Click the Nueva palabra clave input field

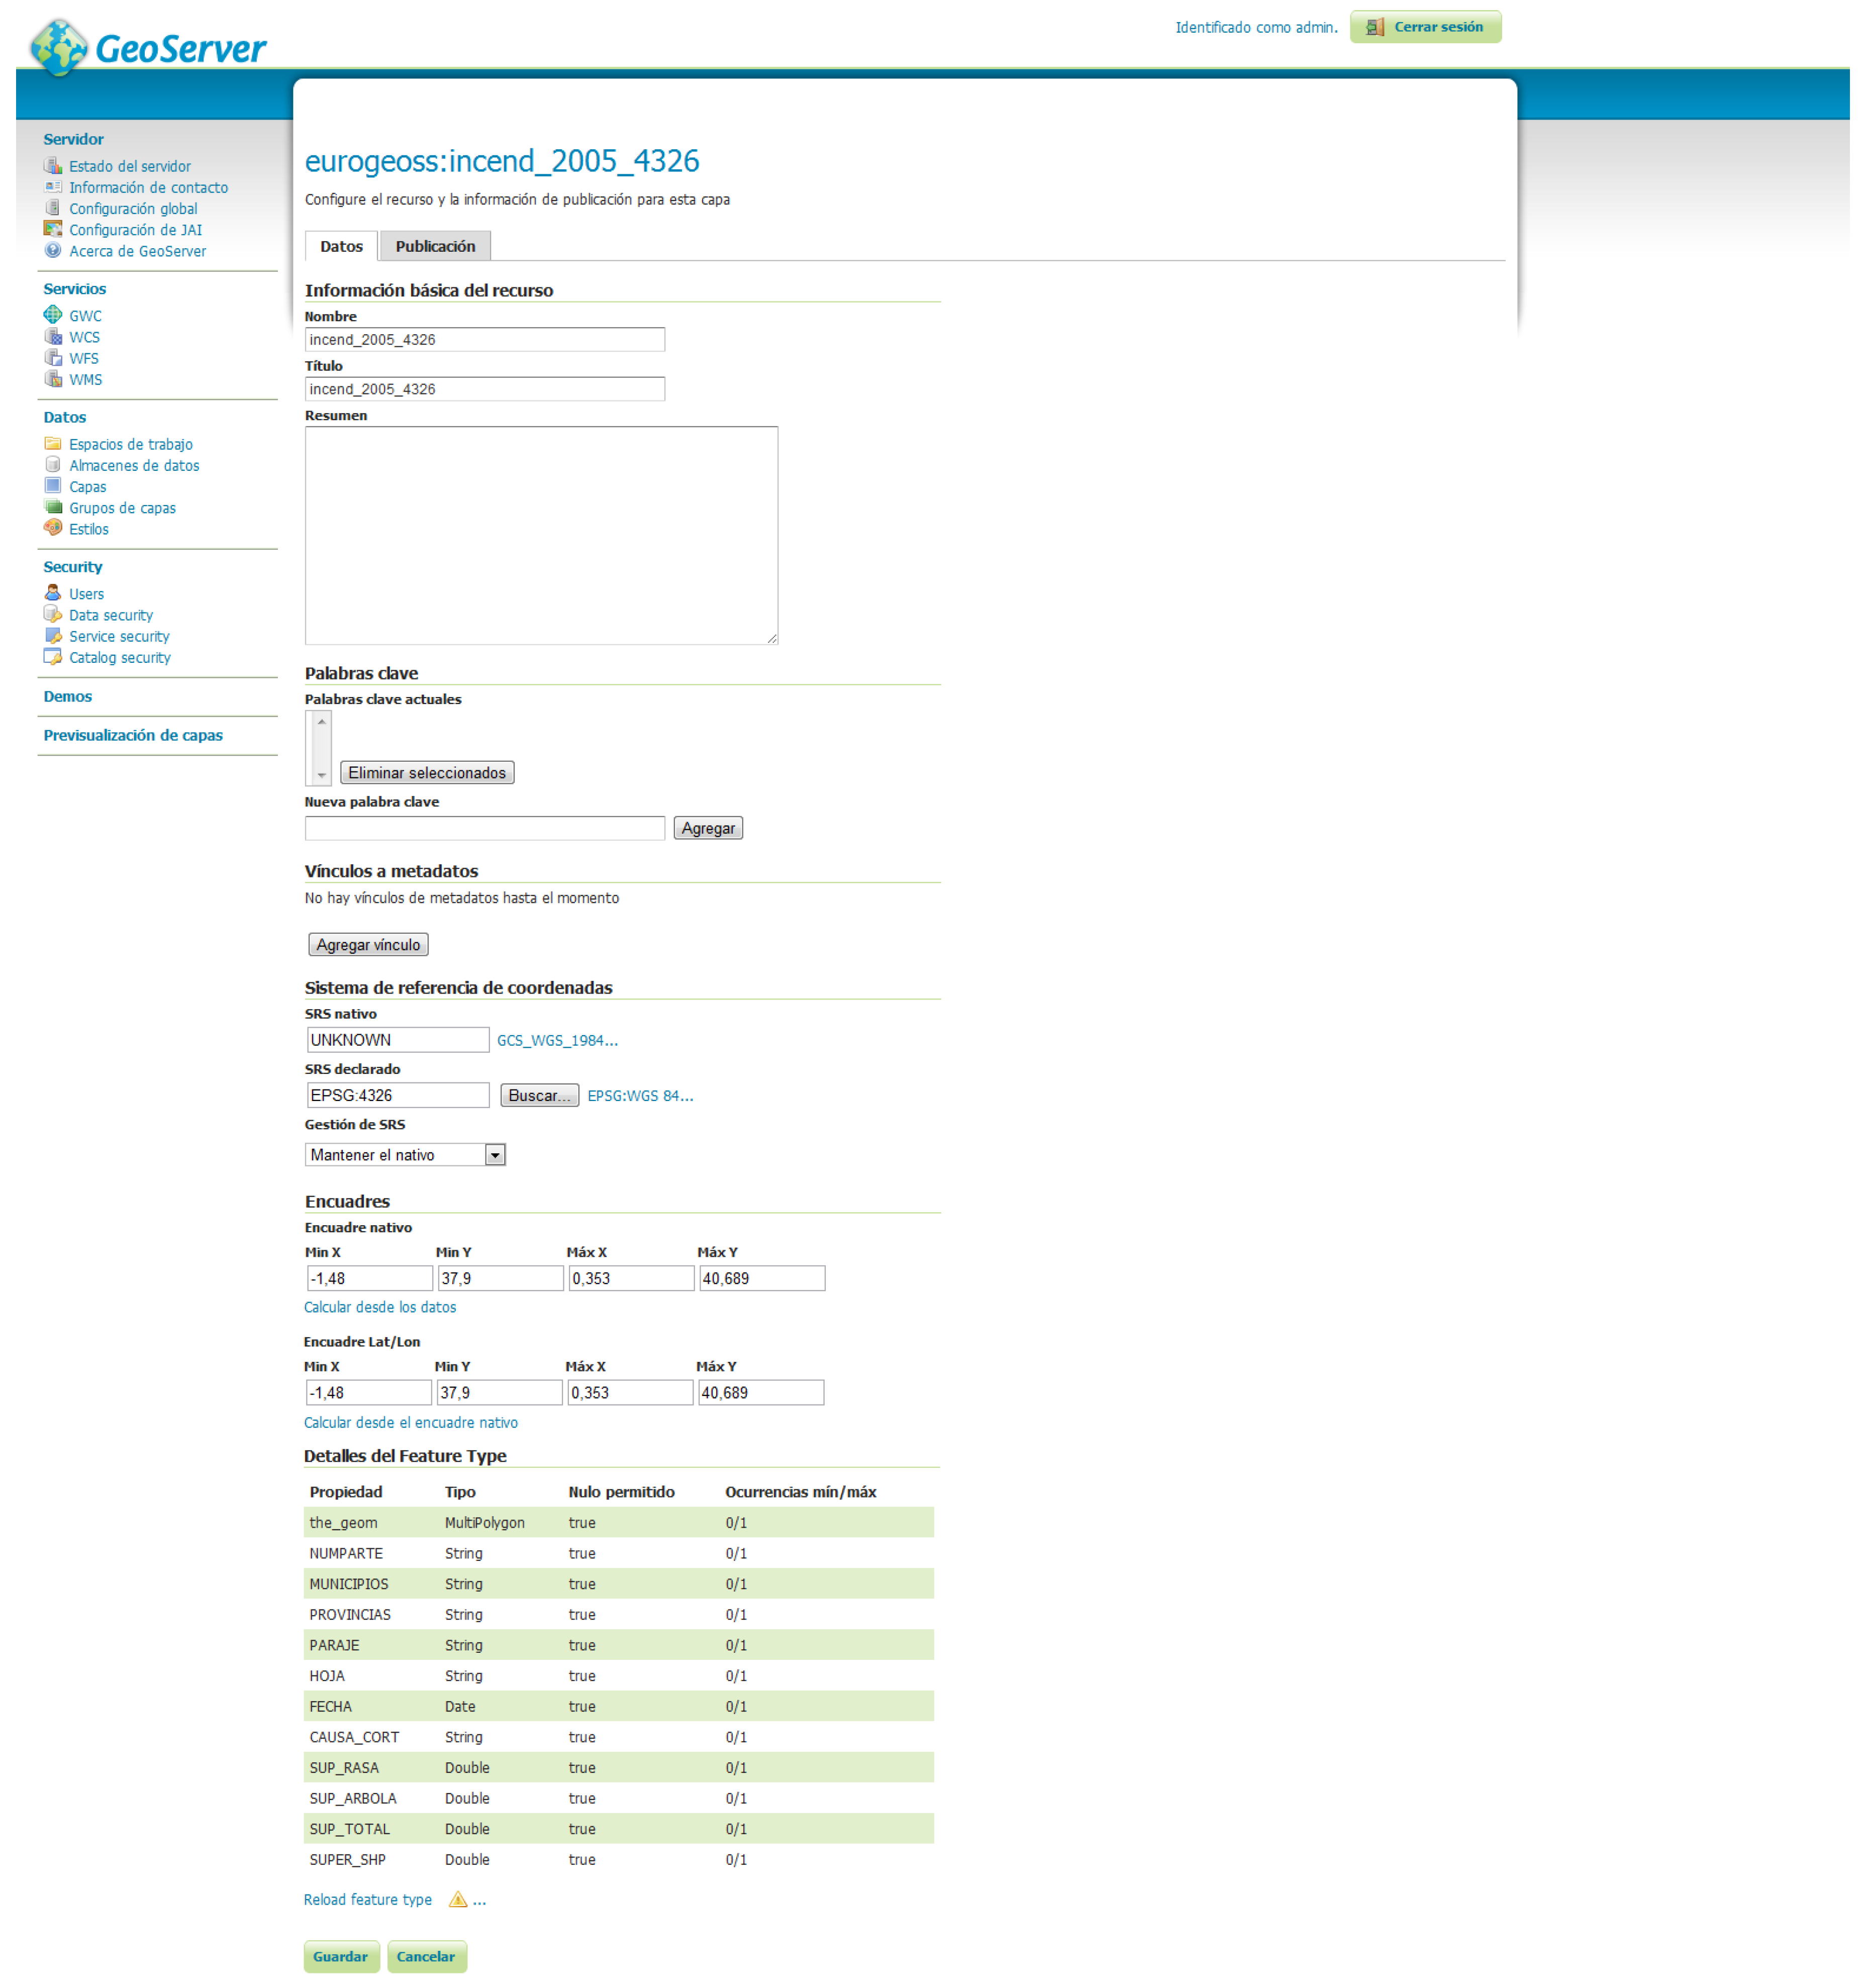point(484,828)
